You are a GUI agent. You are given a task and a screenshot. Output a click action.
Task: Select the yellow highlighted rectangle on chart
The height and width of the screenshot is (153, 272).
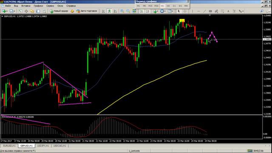click(x=182, y=21)
